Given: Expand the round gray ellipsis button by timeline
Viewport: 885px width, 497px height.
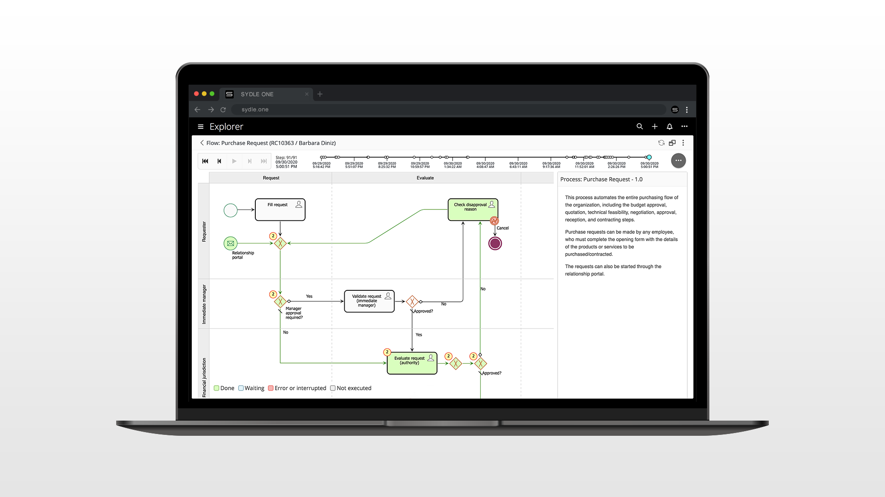Looking at the screenshot, I should 678,161.
